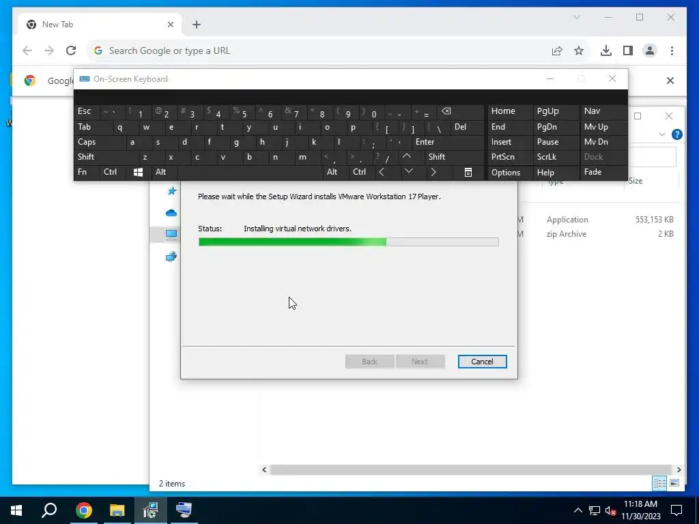Toggle Fn key on On-Screen Keyboard
This screenshot has width=699, height=524.
(x=87, y=172)
